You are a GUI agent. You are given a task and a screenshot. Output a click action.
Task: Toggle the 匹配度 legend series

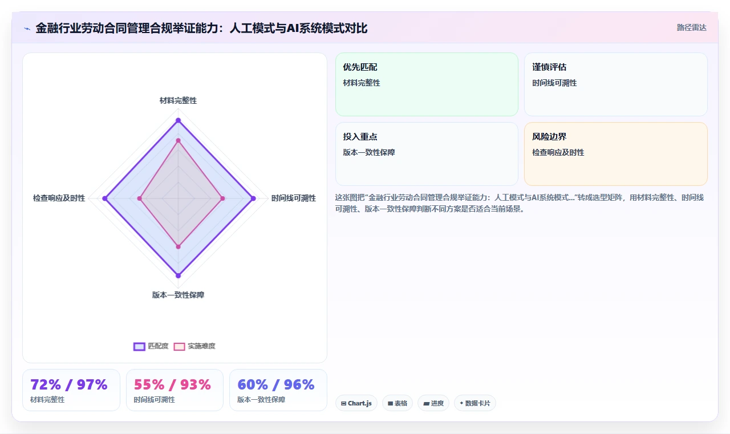point(151,346)
